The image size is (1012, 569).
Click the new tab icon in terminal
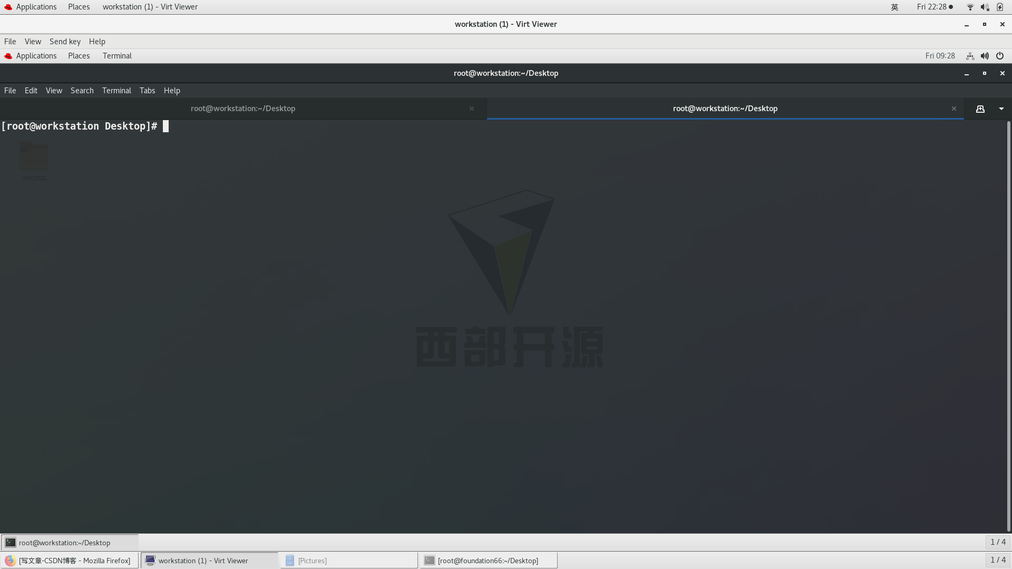tap(980, 109)
